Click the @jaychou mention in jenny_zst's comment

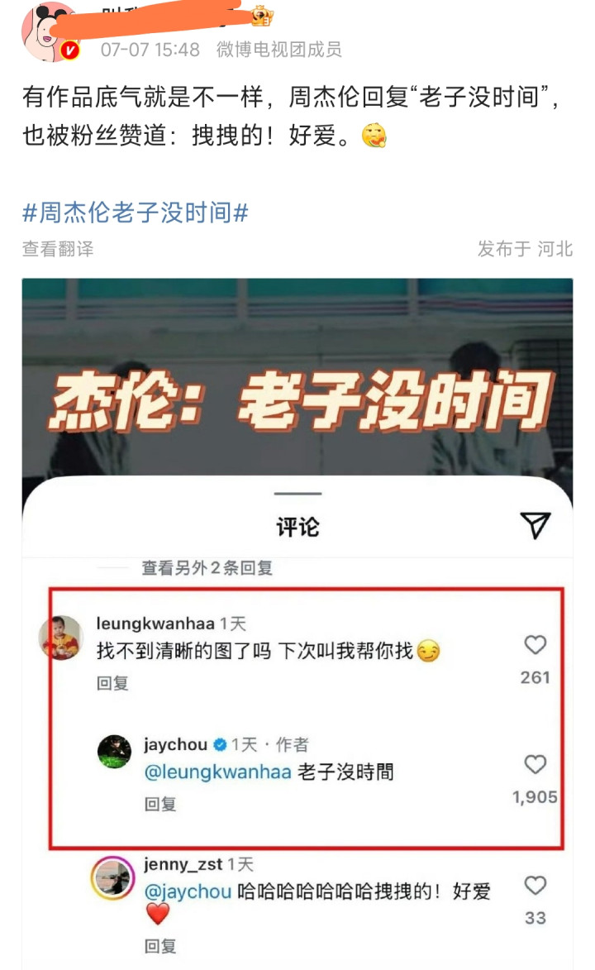click(188, 891)
